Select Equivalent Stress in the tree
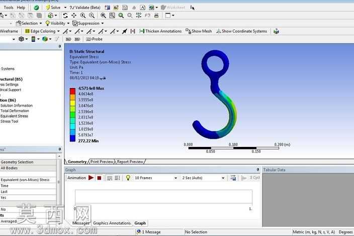This screenshot has height=236, width=354. tap(14, 116)
